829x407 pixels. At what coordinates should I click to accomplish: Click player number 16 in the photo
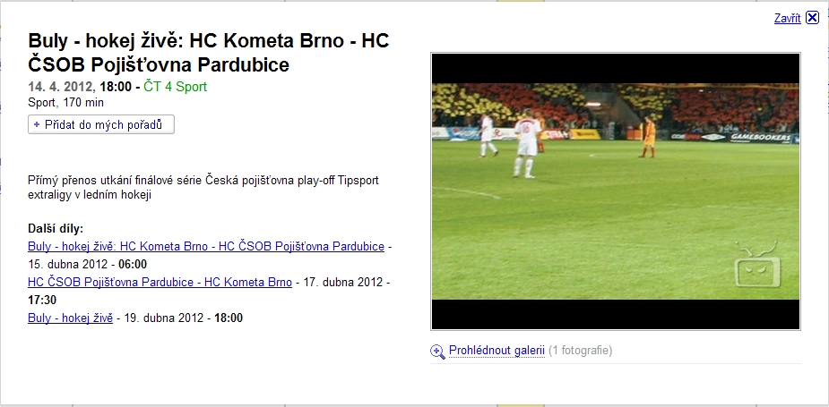(x=527, y=142)
